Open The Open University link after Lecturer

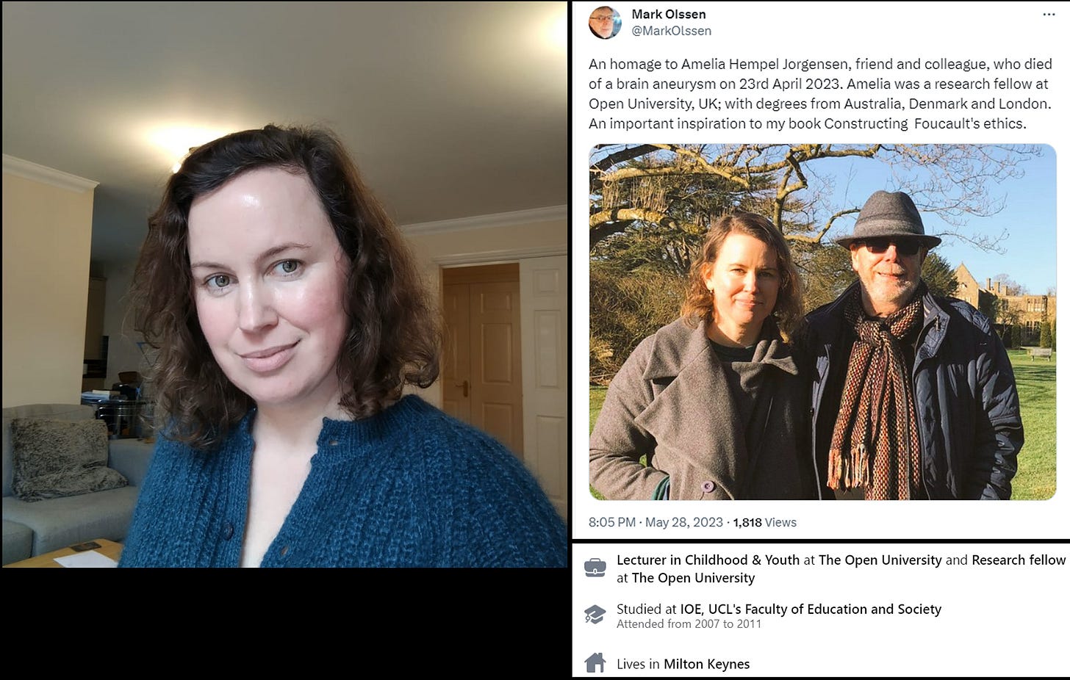click(x=880, y=560)
